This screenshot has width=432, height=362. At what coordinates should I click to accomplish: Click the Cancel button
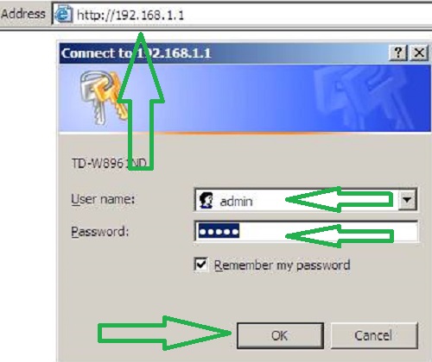[374, 335]
